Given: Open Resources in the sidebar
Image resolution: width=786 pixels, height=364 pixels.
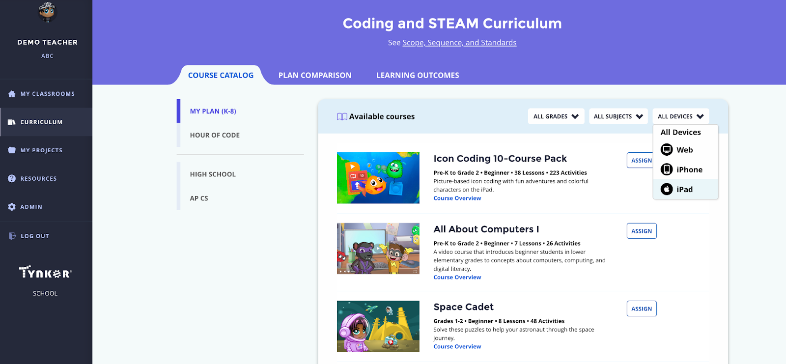Looking at the screenshot, I should tap(46, 178).
